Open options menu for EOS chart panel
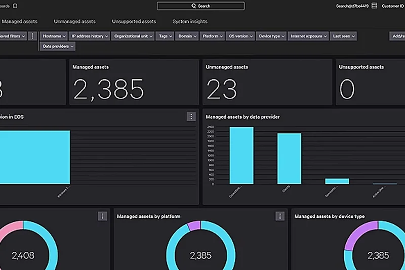The height and width of the screenshot is (270, 405). pos(191,117)
